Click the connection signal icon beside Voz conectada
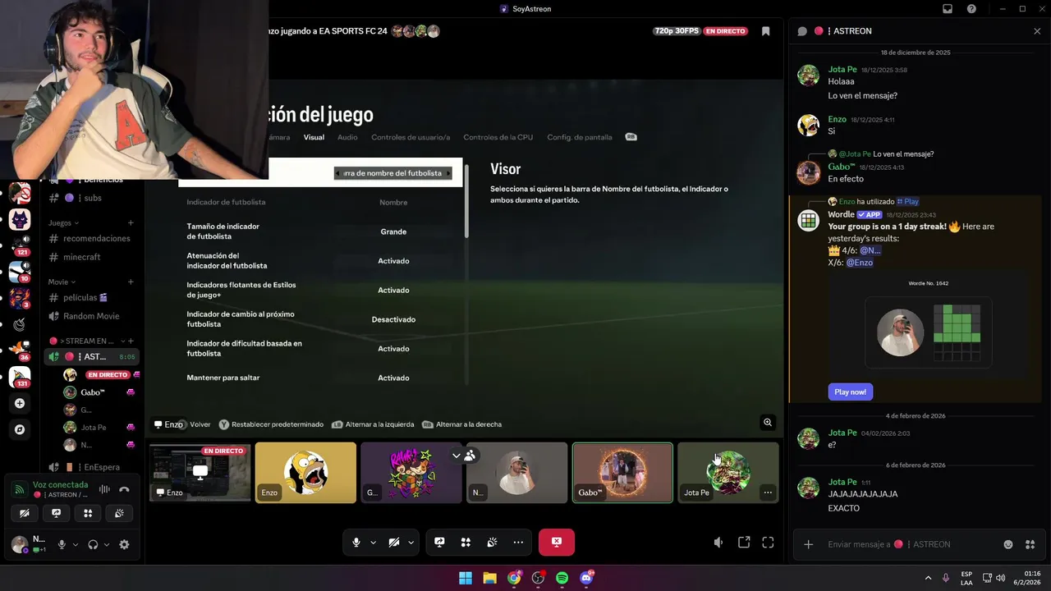 pyautogui.click(x=19, y=489)
